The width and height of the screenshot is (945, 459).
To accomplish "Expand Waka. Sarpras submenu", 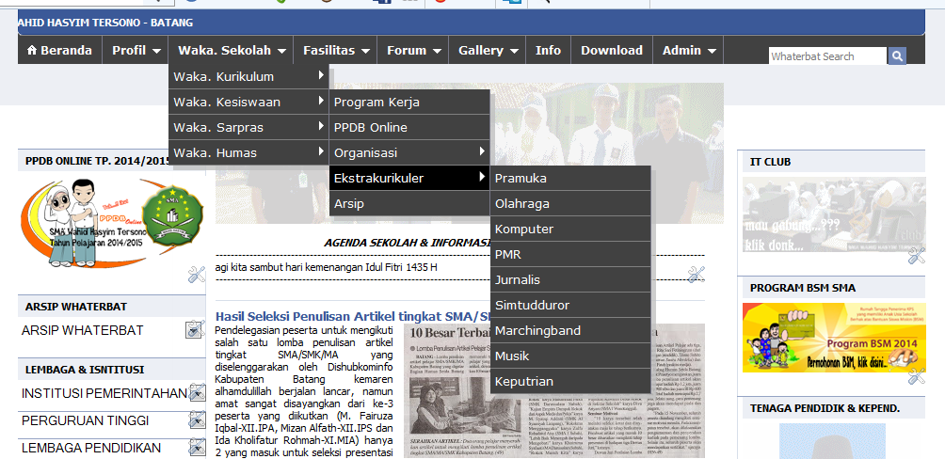I will tap(248, 127).
